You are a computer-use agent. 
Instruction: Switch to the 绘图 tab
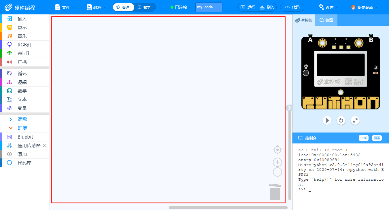[x=326, y=20]
